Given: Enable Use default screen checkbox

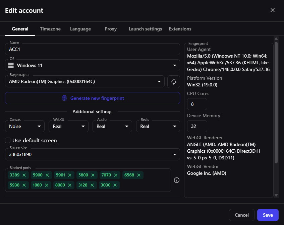Looking at the screenshot, I should coord(8,140).
